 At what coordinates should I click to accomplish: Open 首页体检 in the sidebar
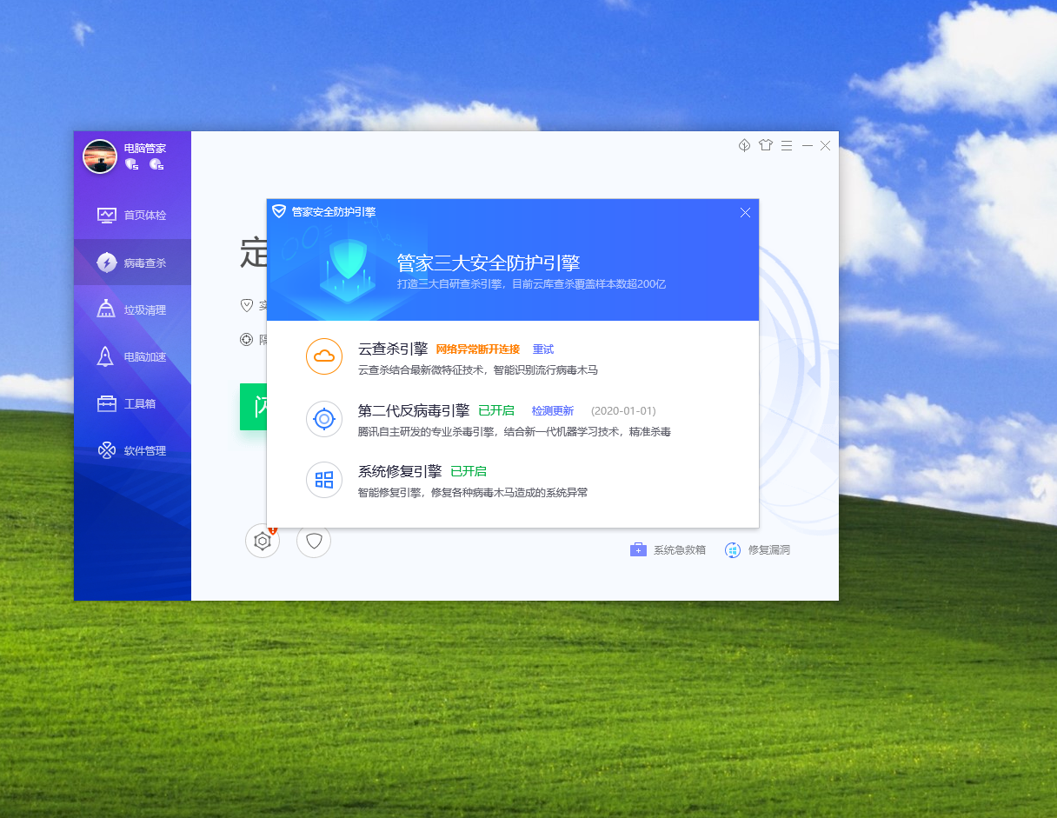(132, 215)
